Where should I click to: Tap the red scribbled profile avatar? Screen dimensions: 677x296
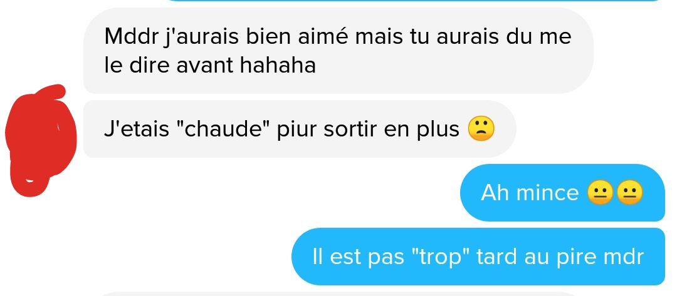click(41, 140)
